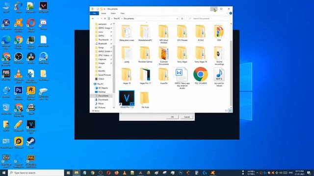Screen dimensions: 314x176
Task: Open Opera browser desktop shortcut
Action: [x=31, y=25]
